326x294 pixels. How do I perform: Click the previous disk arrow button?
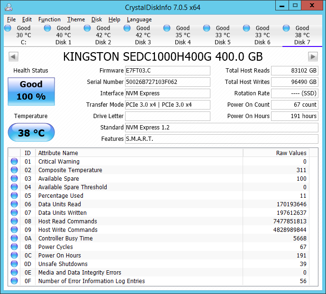13,56
